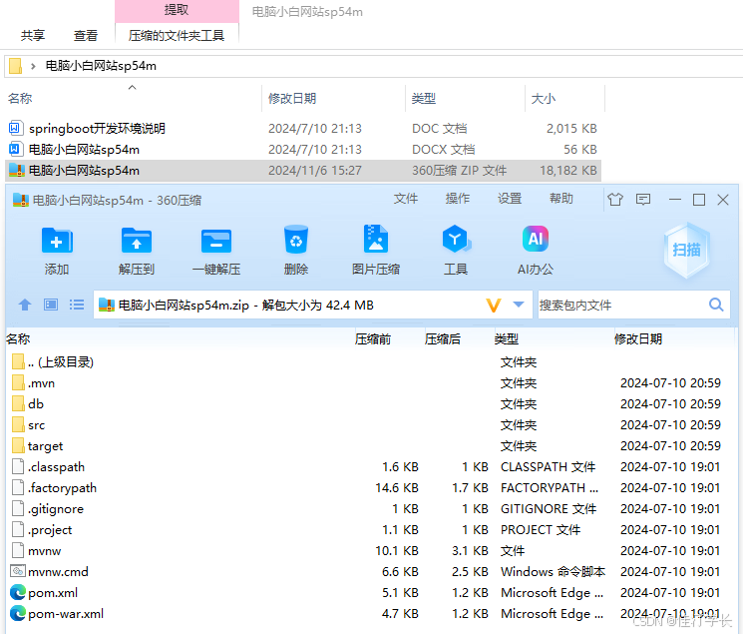Open the 图片压缩 image compression tool
The width and height of the screenshot is (743, 634).
(x=376, y=239)
